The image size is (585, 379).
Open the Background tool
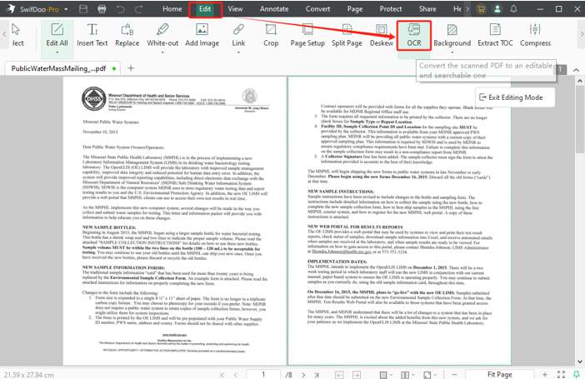[x=452, y=35]
